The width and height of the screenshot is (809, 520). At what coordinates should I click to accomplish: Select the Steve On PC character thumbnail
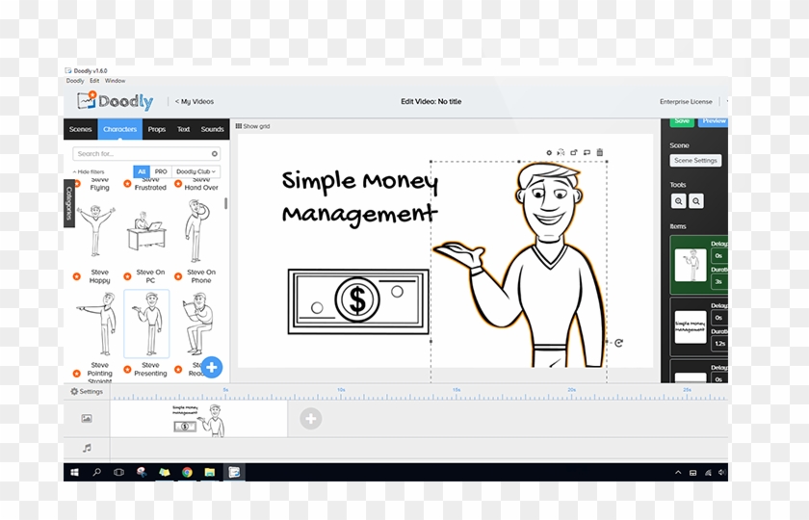[x=147, y=230]
